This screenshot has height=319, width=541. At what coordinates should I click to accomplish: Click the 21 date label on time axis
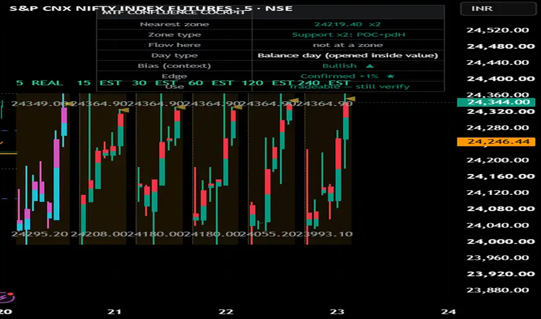tap(114, 312)
